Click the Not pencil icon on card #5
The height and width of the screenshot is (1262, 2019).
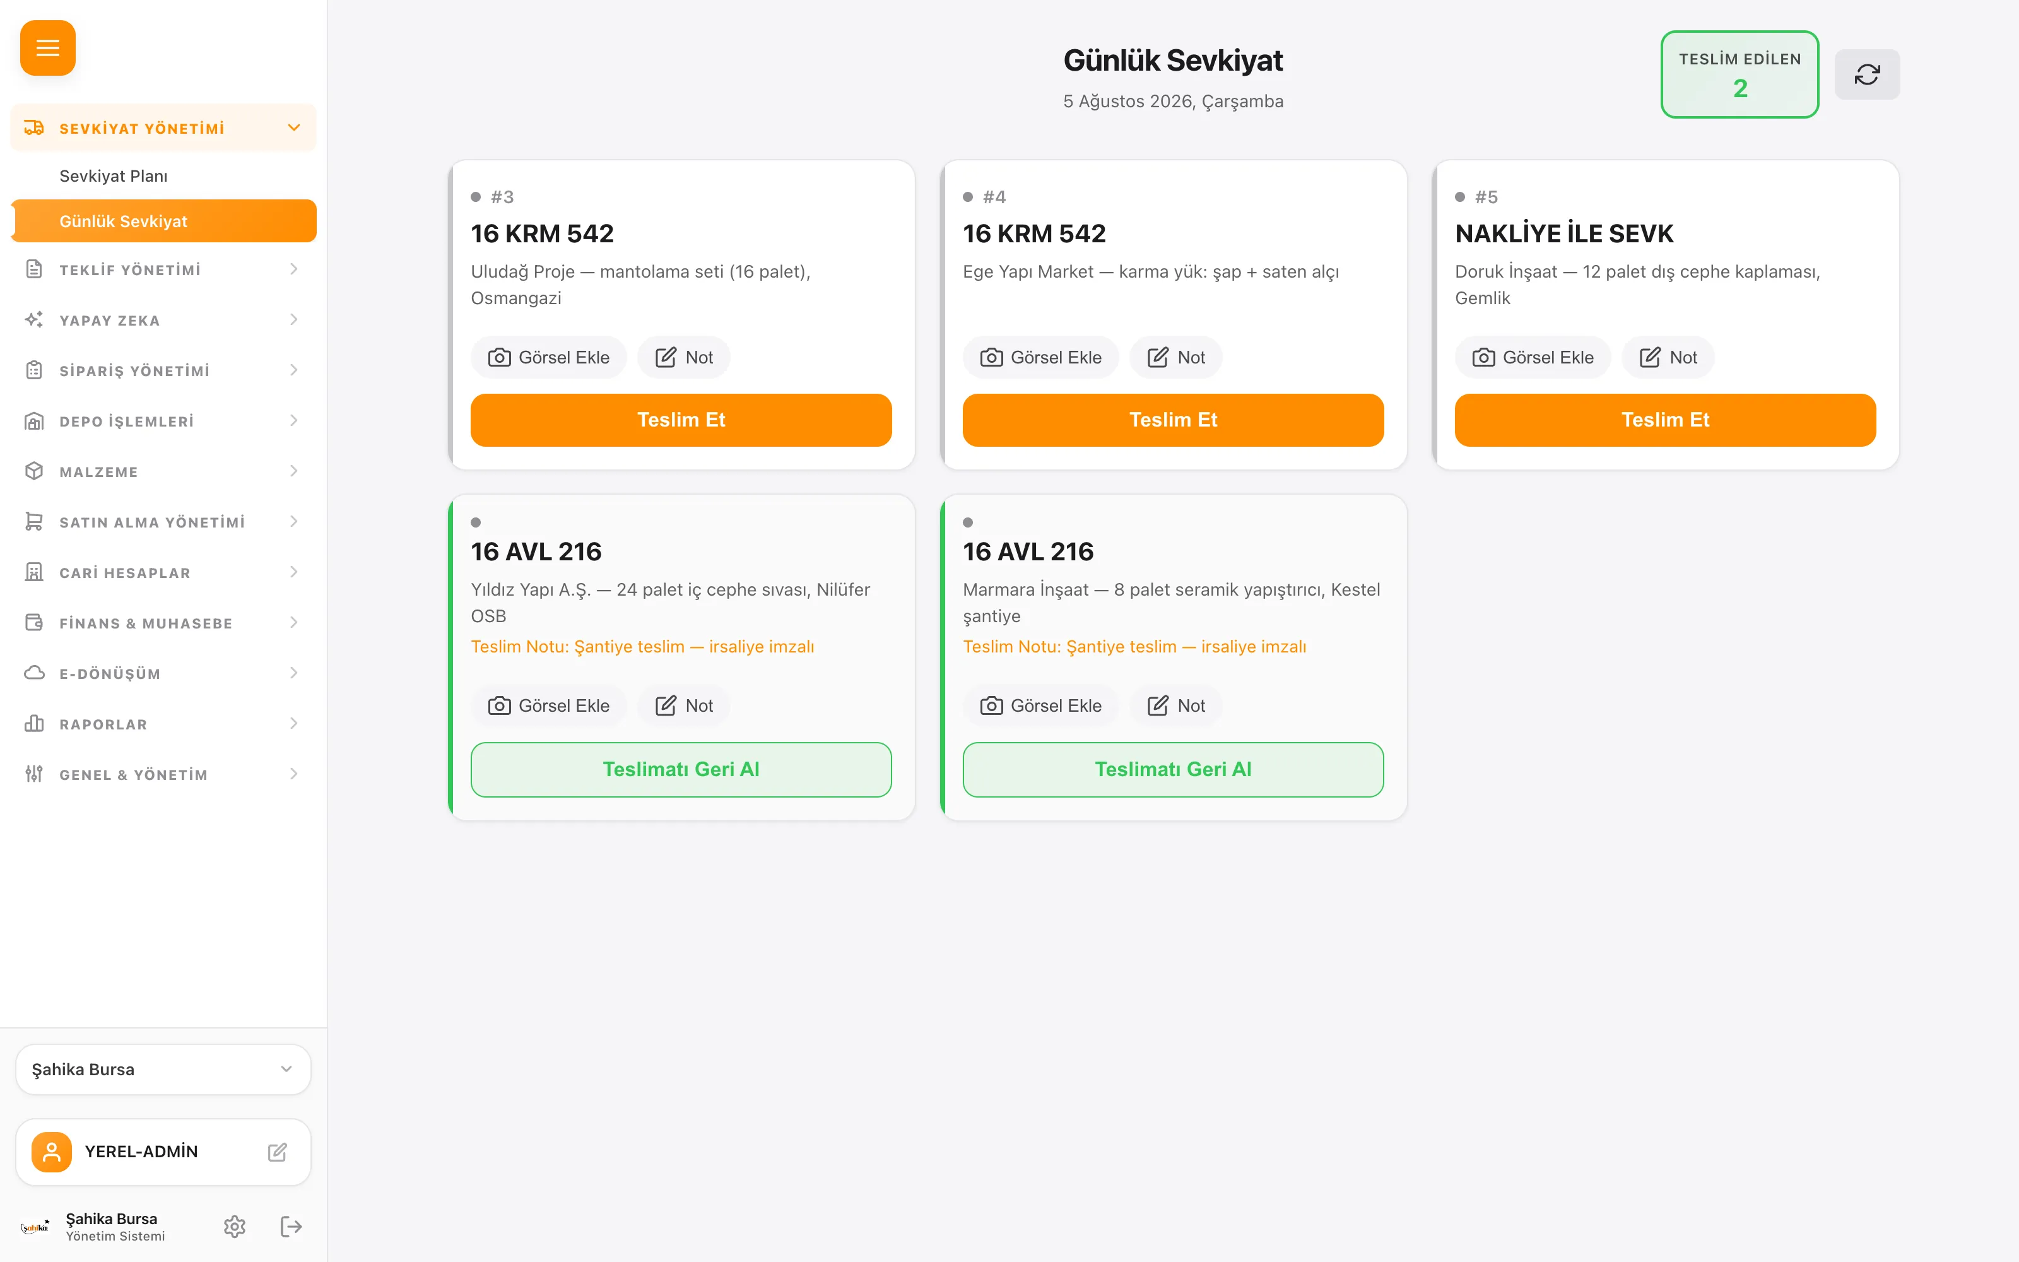pos(1651,357)
